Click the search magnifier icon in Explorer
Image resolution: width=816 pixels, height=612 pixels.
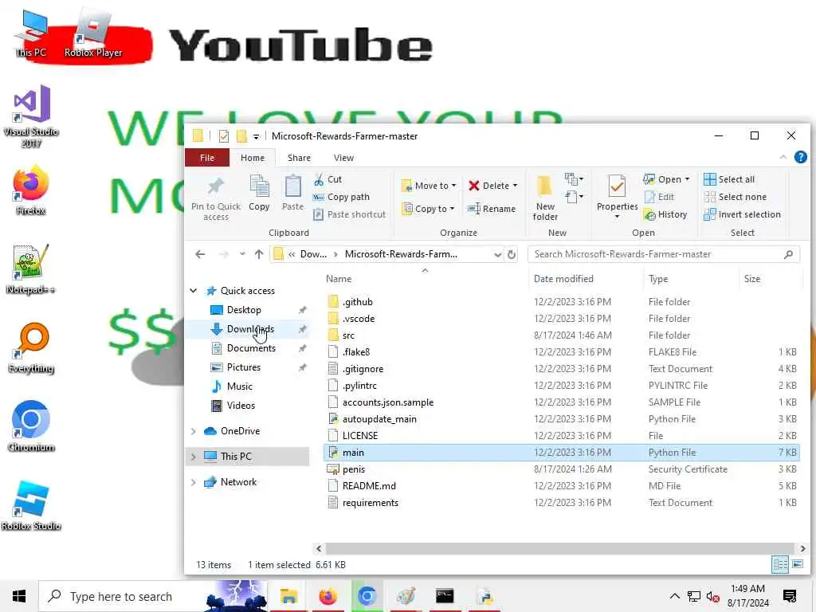(788, 254)
